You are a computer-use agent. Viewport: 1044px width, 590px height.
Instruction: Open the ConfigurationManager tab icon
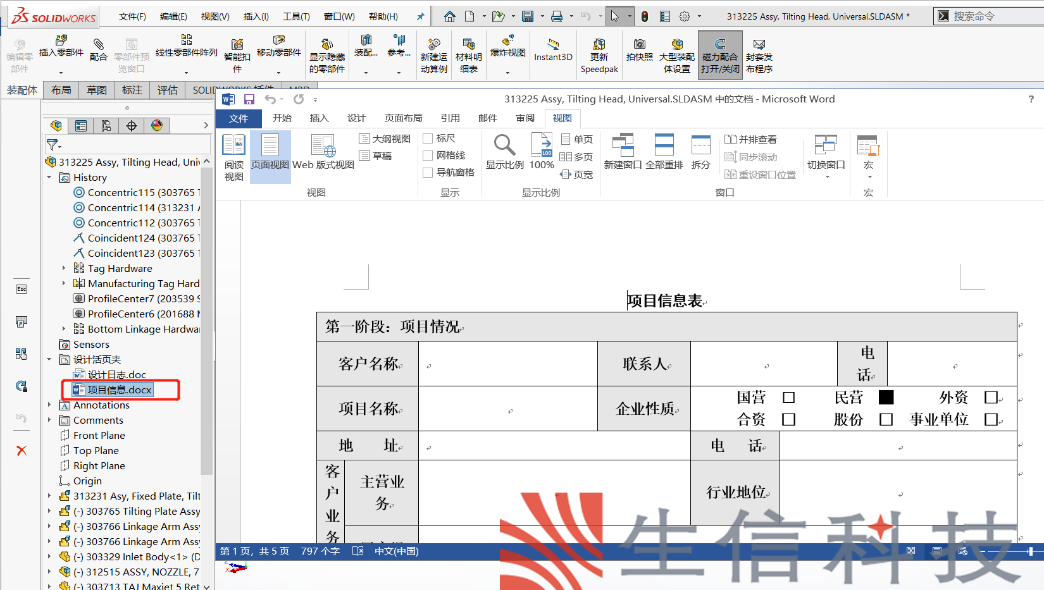(x=106, y=126)
